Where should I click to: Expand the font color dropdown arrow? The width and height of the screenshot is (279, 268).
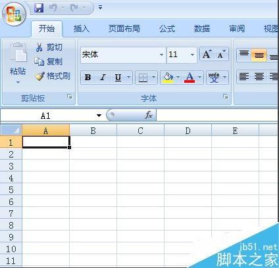pyautogui.click(x=200, y=78)
